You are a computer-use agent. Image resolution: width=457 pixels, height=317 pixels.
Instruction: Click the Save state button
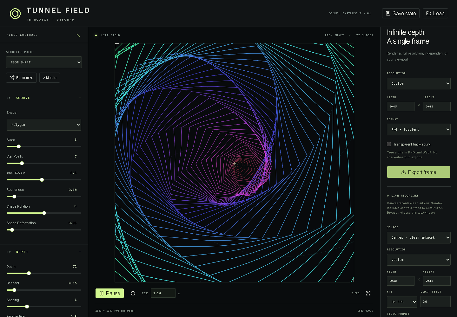coord(401,13)
